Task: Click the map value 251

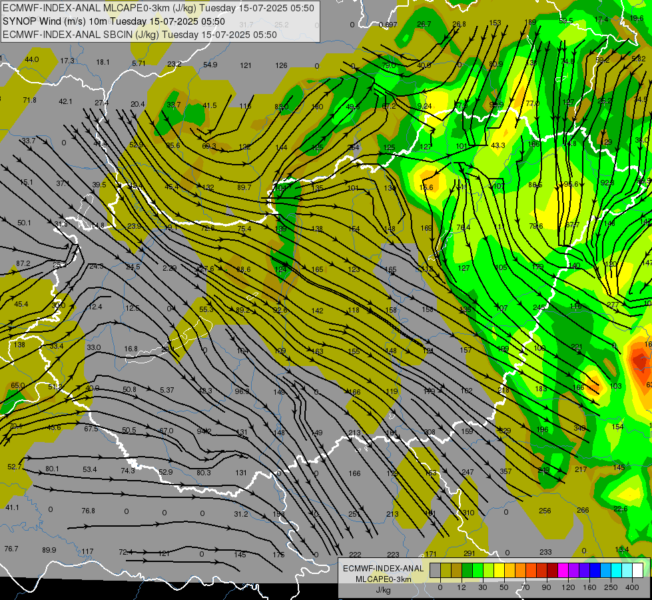Action: point(354,514)
